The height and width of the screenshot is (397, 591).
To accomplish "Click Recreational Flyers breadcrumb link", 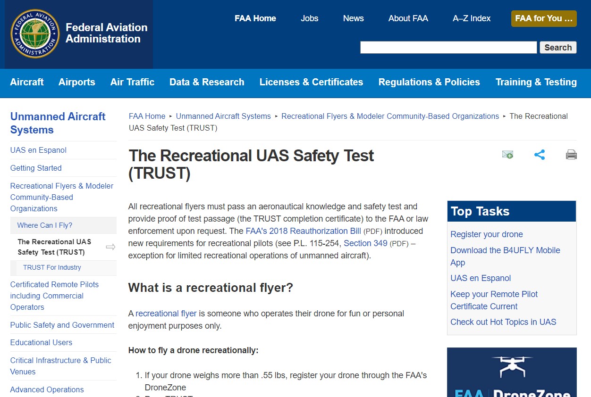I will [x=390, y=116].
